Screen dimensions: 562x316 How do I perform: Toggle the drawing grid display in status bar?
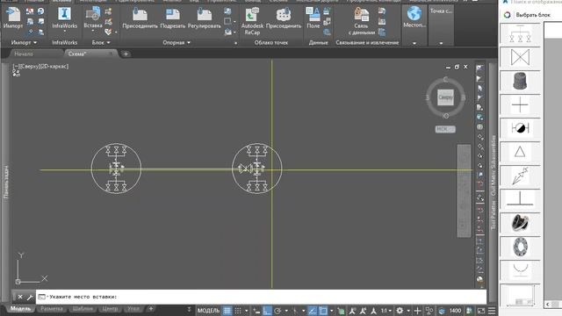(x=227, y=310)
